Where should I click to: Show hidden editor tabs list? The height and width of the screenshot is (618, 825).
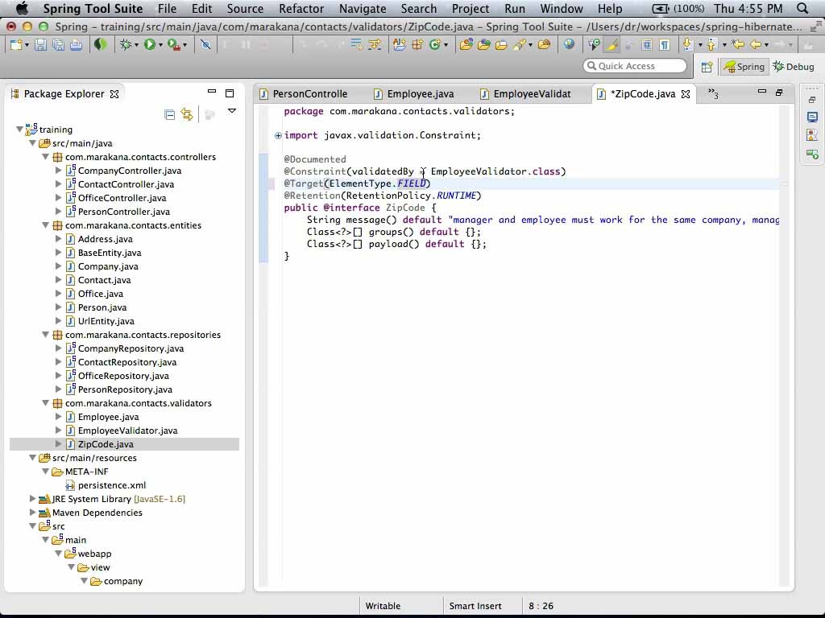point(713,93)
